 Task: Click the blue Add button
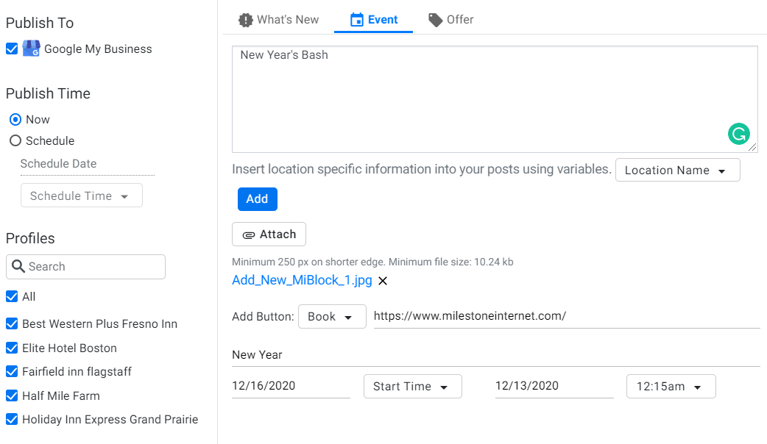pos(258,199)
